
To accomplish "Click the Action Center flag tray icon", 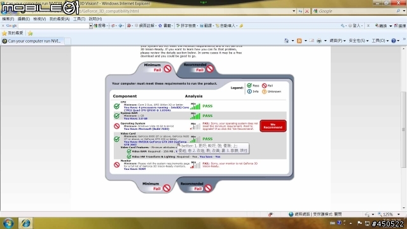I will pyautogui.click(x=359, y=223).
